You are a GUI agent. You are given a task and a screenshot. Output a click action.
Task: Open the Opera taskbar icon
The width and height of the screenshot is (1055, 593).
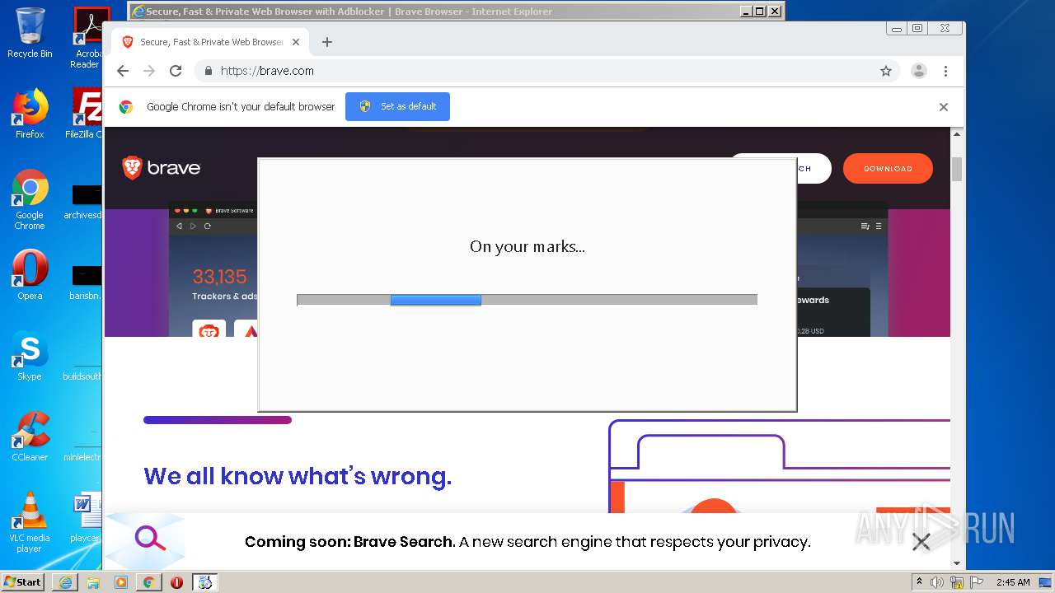click(176, 582)
